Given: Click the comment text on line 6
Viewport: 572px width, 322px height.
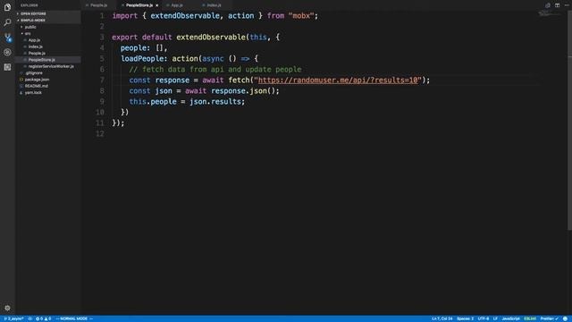Looking at the screenshot, I should (215, 70).
